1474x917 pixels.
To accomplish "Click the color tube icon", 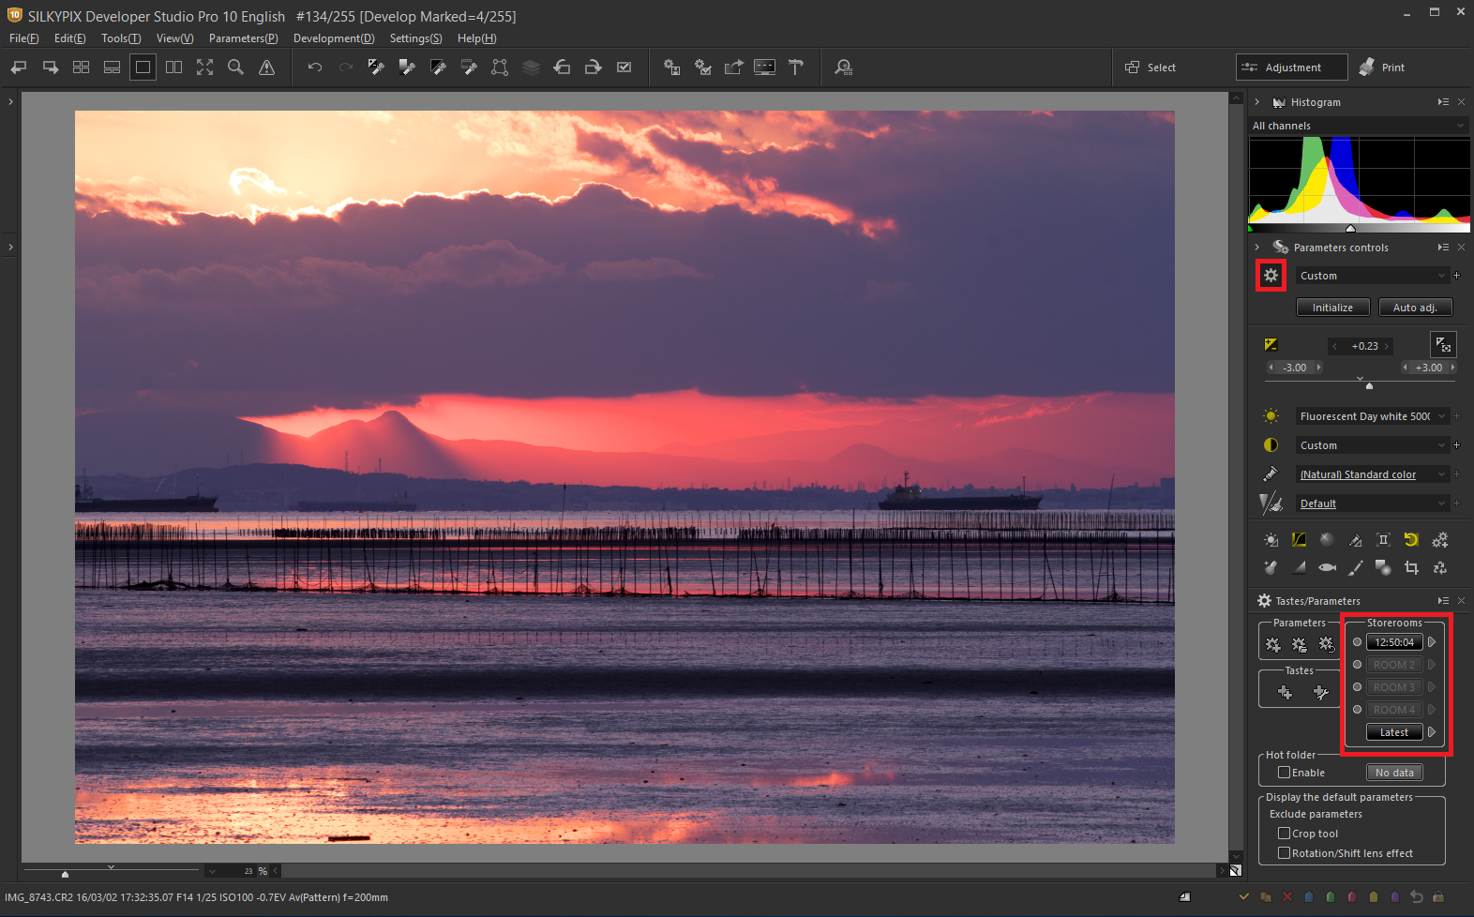I will click(x=1271, y=474).
